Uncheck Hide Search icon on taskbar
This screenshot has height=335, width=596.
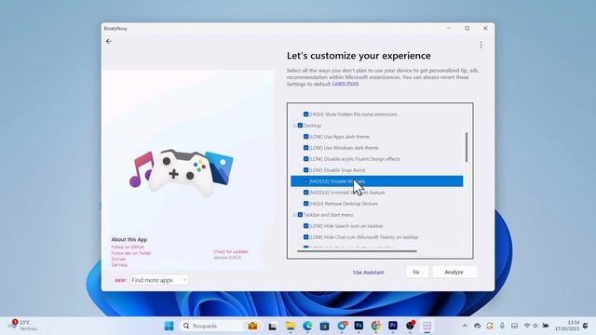tap(305, 226)
